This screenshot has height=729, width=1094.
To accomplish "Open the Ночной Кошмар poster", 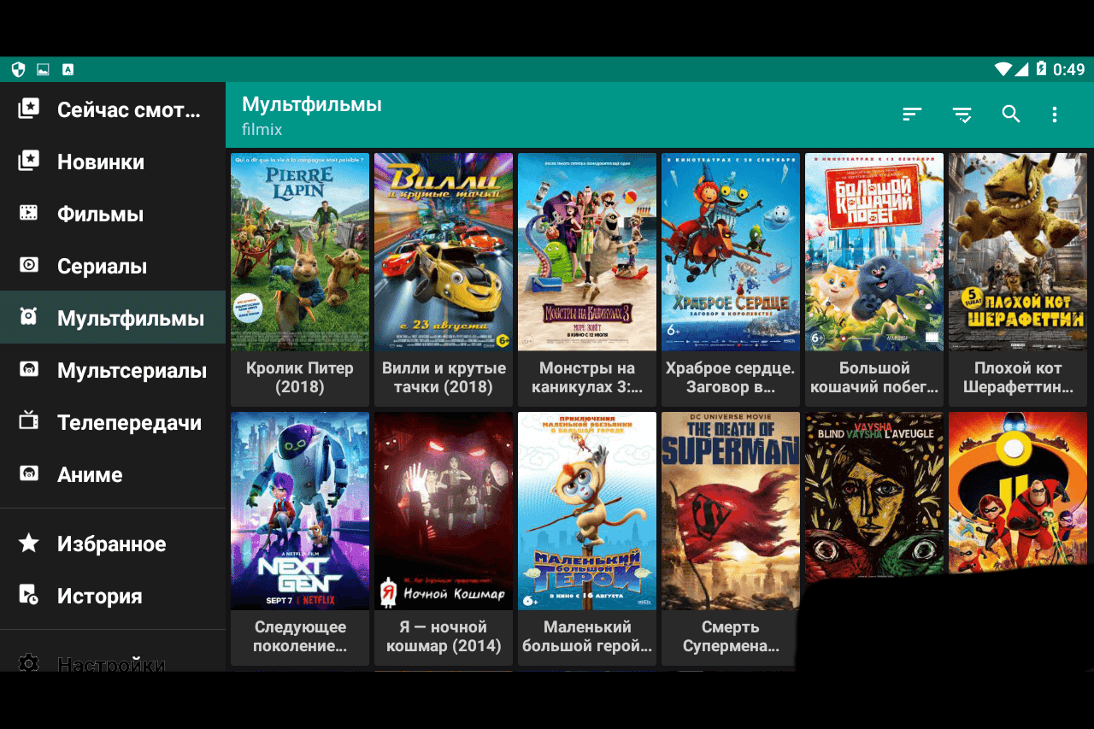I will [x=444, y=511].
